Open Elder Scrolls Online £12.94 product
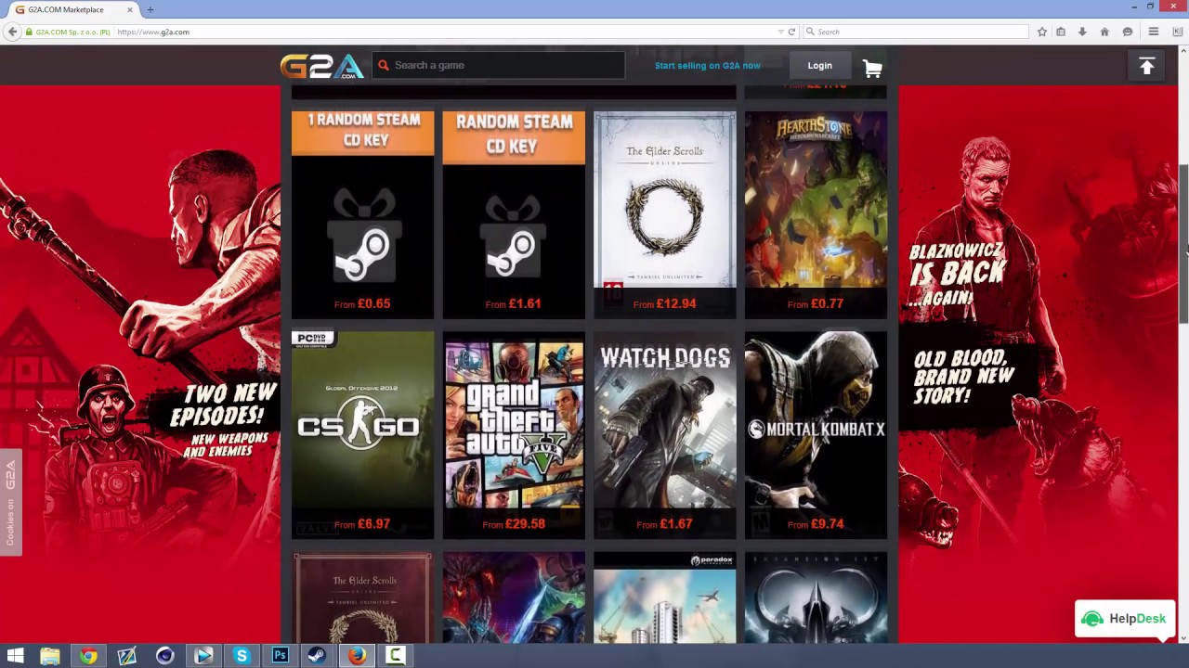The height and width of the screenshot is (668, 1189). click(664, 214)
